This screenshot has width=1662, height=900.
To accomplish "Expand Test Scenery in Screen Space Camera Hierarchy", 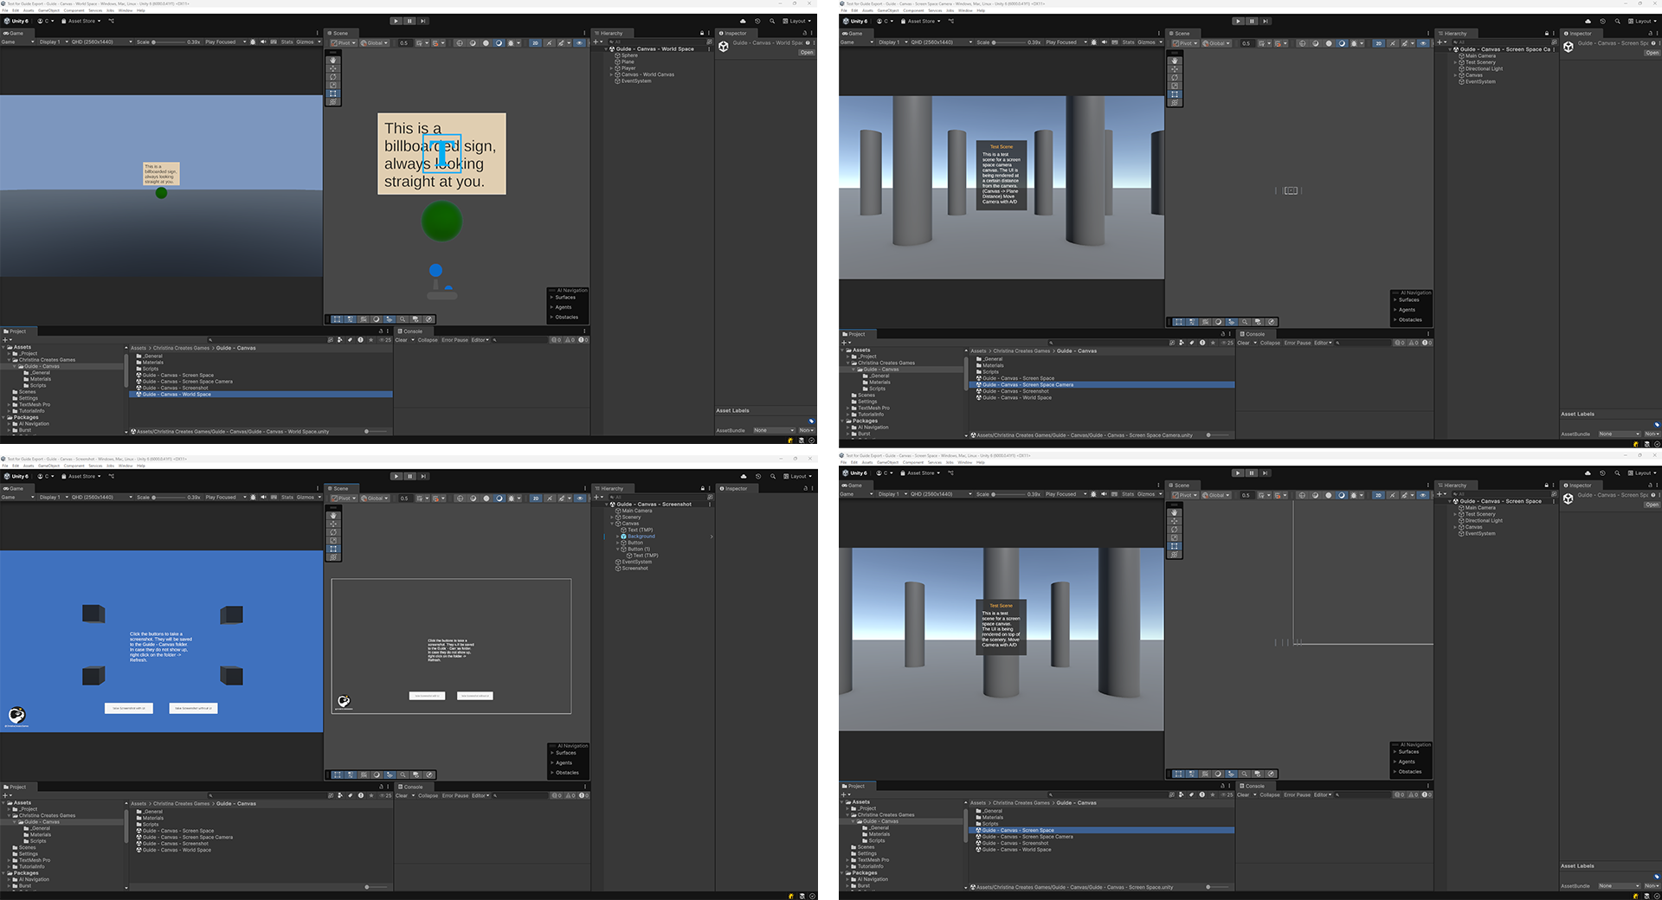I will [x=1455, y=62].
